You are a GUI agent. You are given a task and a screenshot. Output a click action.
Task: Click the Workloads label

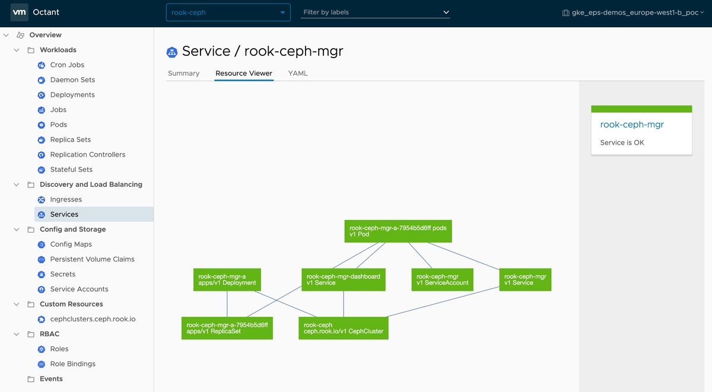tap(58, 50)
